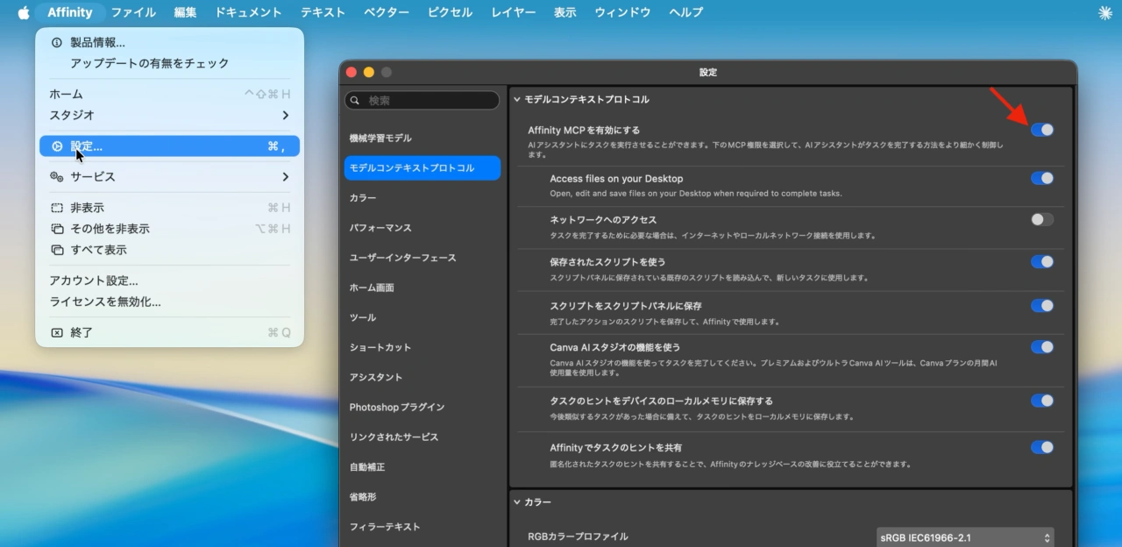
Task: Collapse the カラー section
Action: (x=517, y=502)
